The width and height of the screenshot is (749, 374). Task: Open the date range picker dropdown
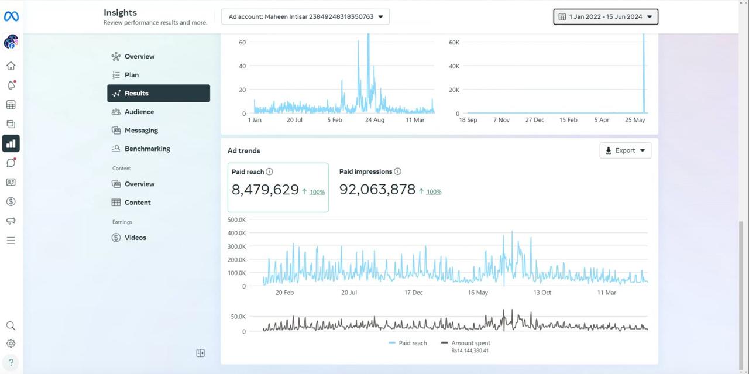pyautogui.click(x=605, y=17)
